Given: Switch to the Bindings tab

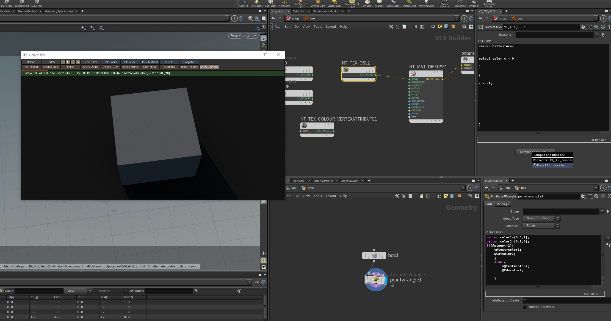Looking at the screenshot, I should [x=502, y=204].
